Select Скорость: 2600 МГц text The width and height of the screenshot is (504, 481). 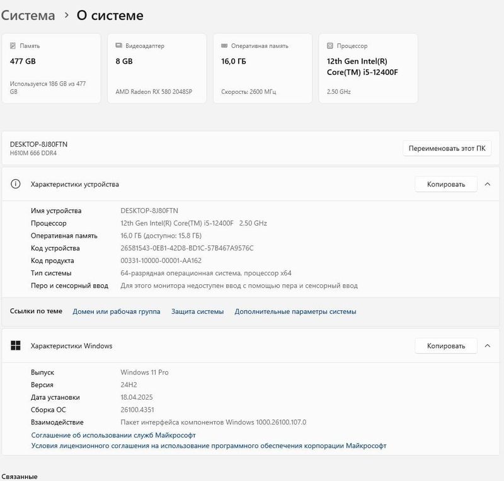(x=248, y=91)
